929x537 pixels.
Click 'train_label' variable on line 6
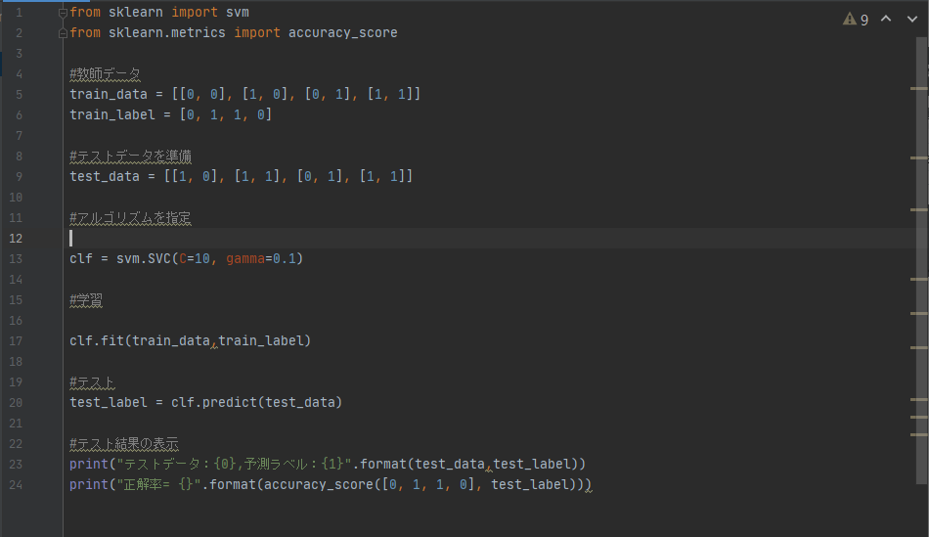[x=112, y=115]
